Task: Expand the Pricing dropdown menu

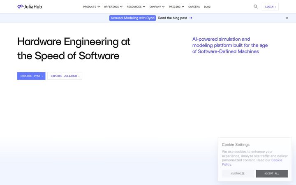Action: point(176,7)
